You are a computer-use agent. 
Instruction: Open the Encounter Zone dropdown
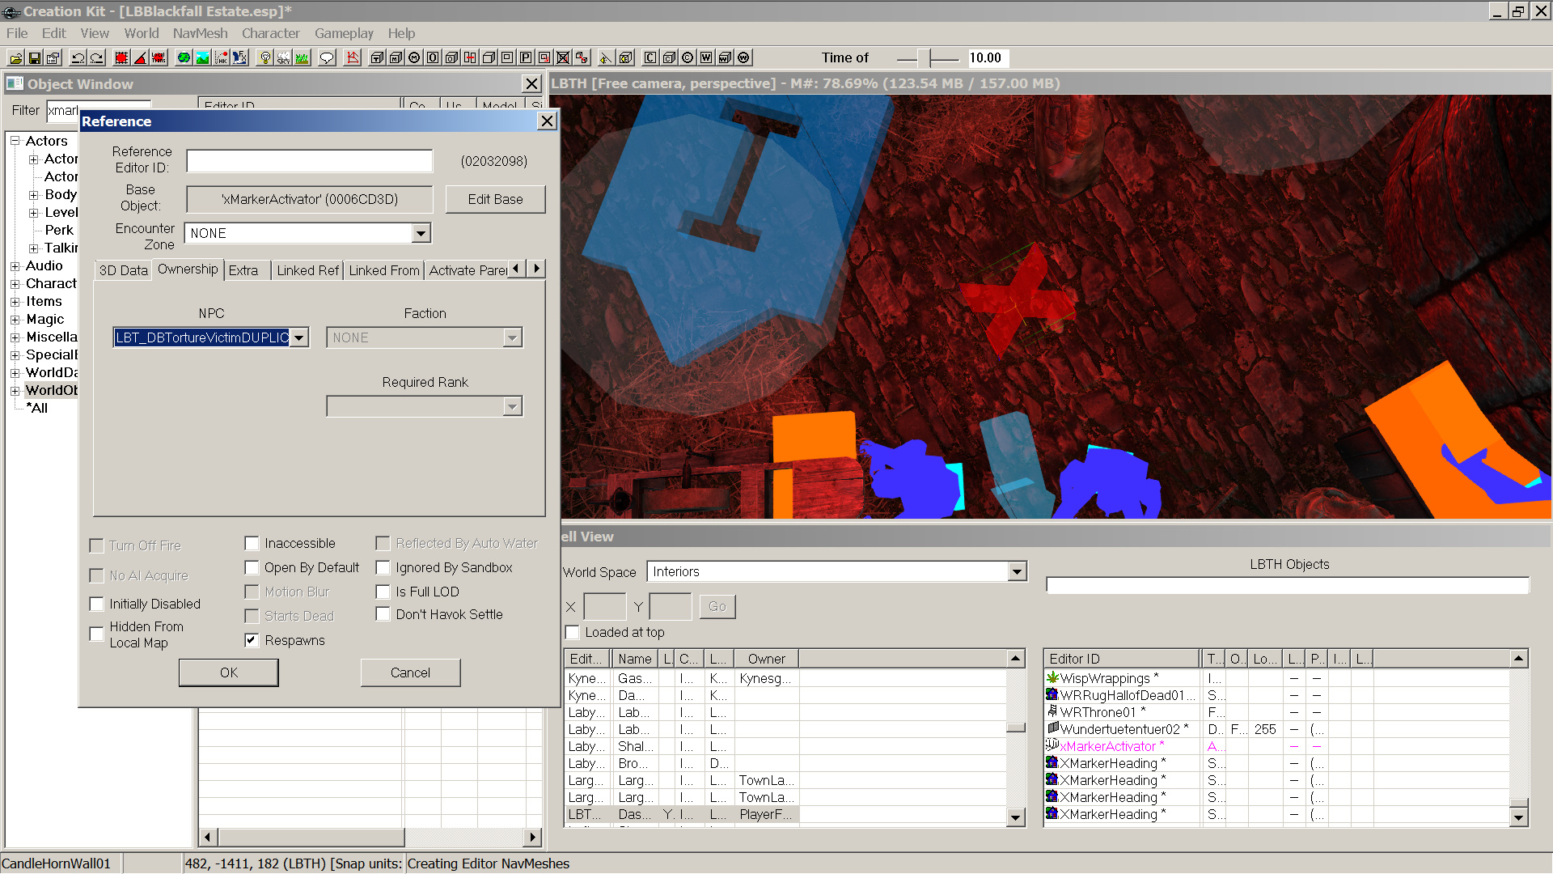421,233
